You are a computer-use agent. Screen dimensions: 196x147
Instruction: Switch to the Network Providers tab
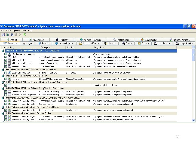point(179,40)
